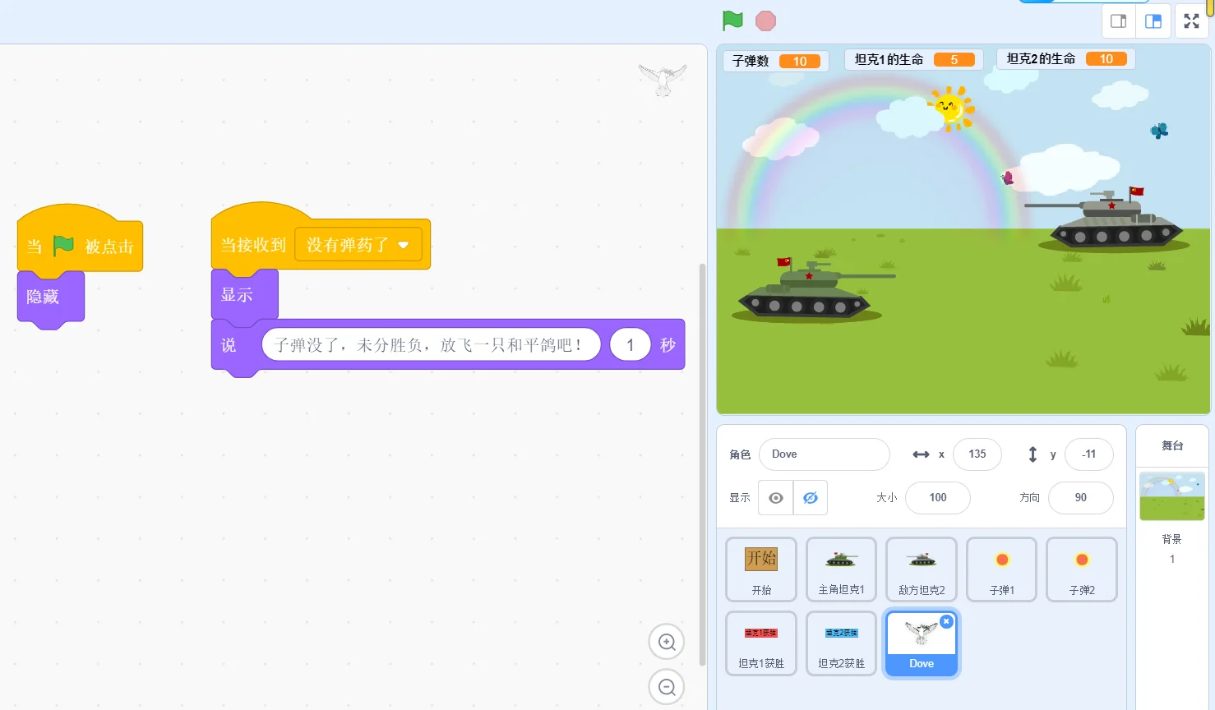This screenshot has width=1215, height=710.
Task: Enter full screen stage mode
Action: (x=1190, y=21)
